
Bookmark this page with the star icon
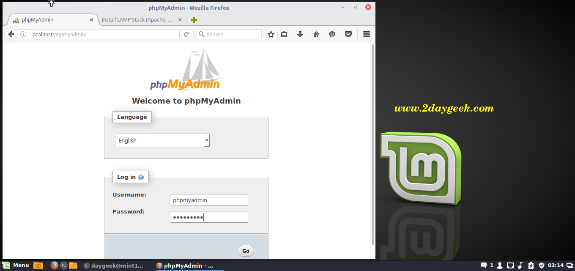(x=271, y=34)
